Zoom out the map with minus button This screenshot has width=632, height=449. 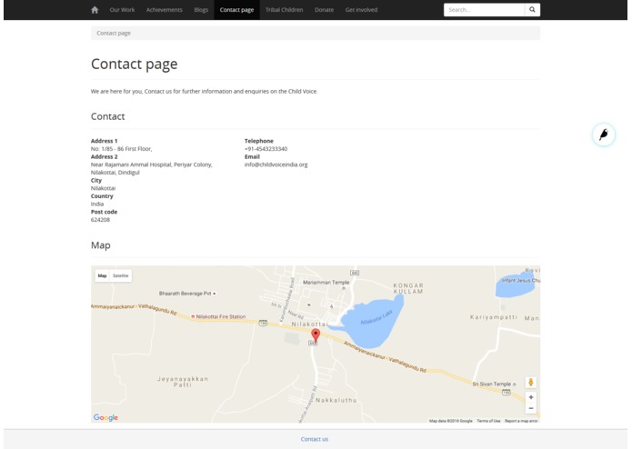(x=531, y=408)
